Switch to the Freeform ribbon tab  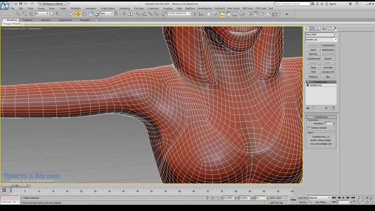click(x=28, y=20)
